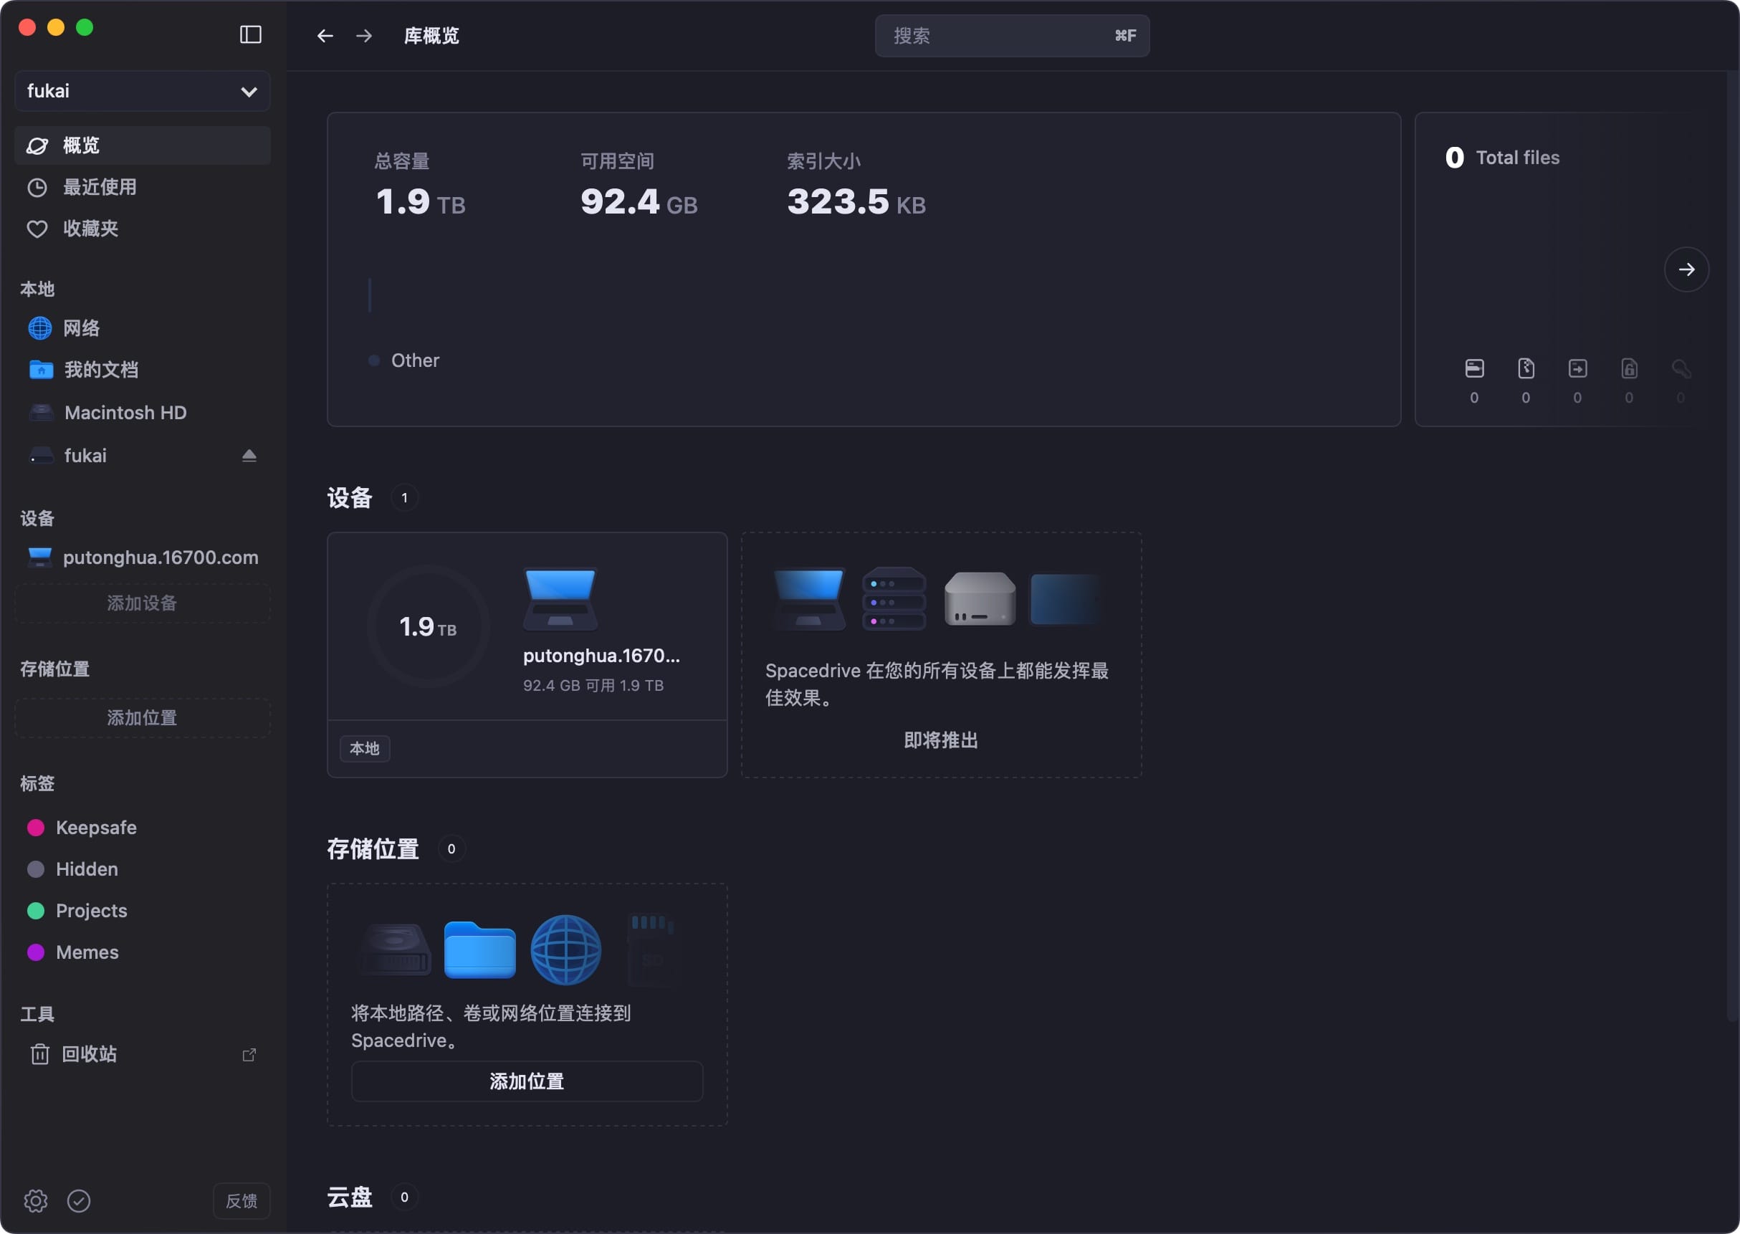Click the first file-kind statistics icon
Screen dimensions: 1740x1234
1474,368
